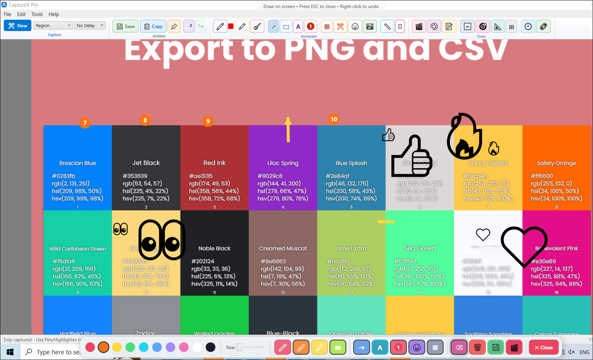Image resolution: width=593 pixels, height=360 pixels.
Task: Click the image insert tool in ribbon
Action: click(x=369, y=26)
